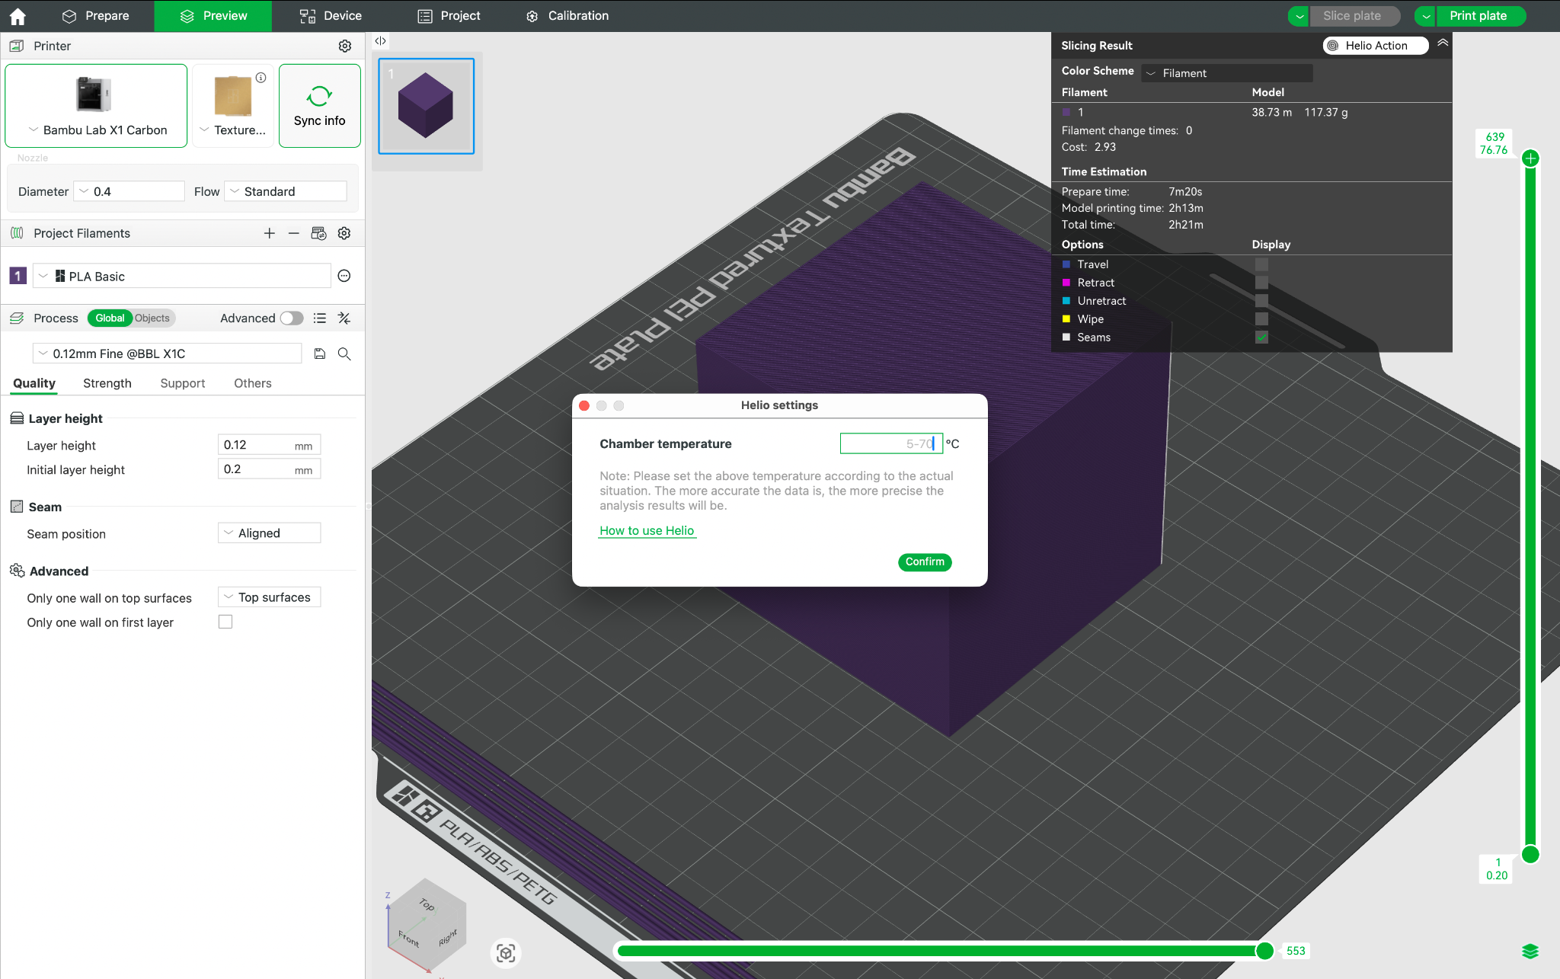Open Seam position Aligned dropdown
1560x979 pixels.
click(x=270, y=533)
